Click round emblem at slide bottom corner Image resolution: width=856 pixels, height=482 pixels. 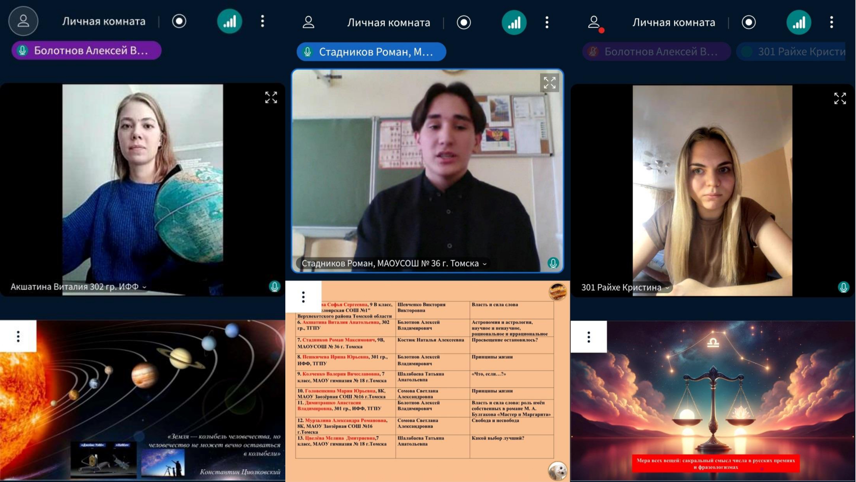coord(557,471)
